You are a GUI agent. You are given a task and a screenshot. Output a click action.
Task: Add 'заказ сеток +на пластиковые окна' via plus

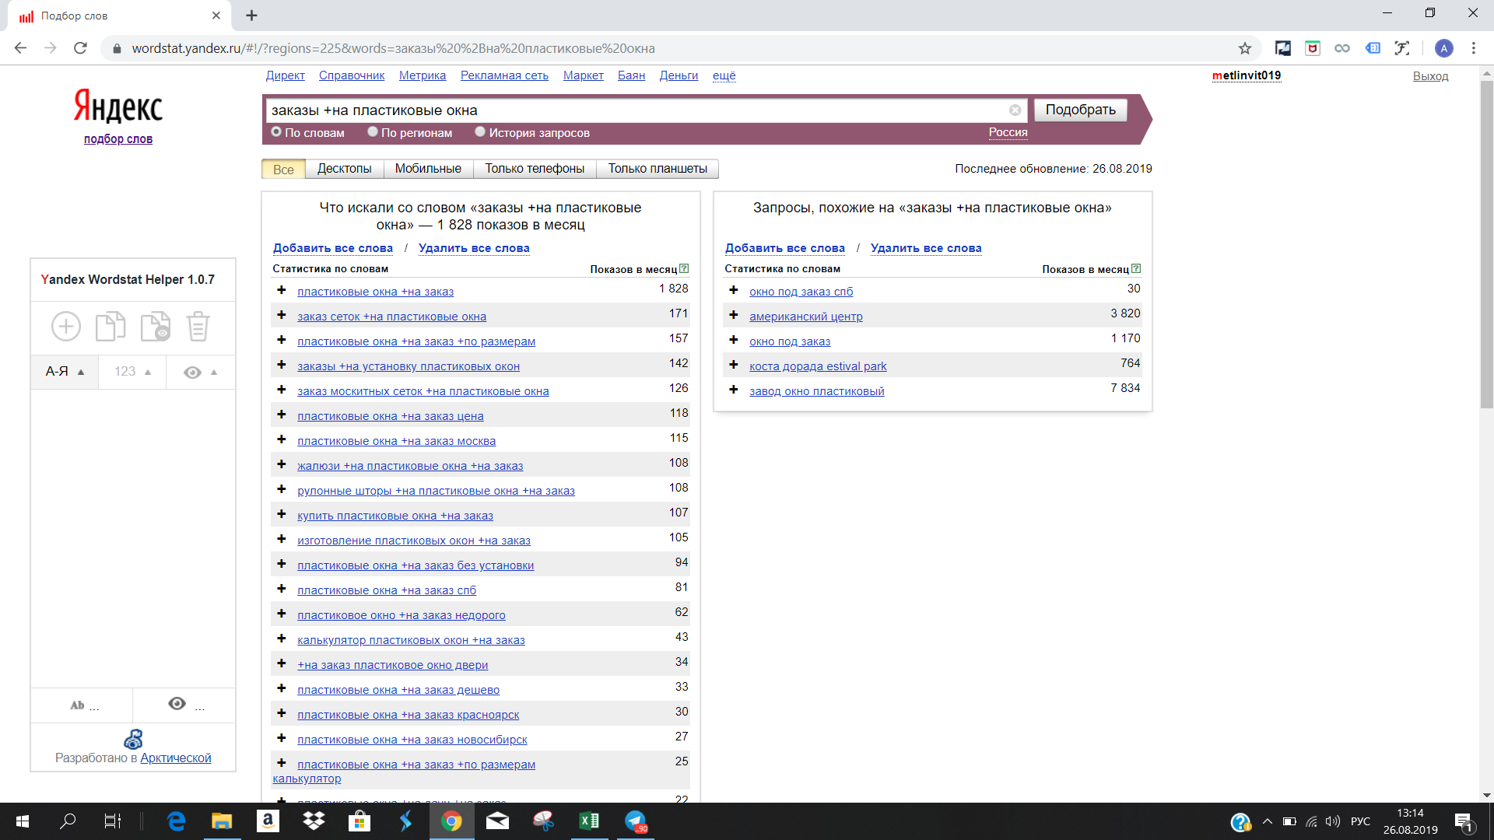[x=282, y=315]
